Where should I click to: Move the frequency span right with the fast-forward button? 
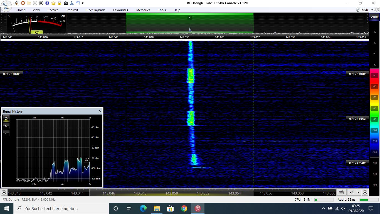[x=365, y=192]
